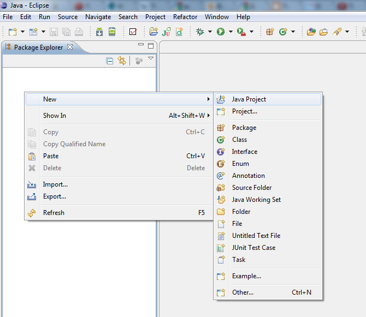This screenshot has width=366, height=317.
Task: Click the New Java Project toolbar icon
Action: tap(154, 32)
